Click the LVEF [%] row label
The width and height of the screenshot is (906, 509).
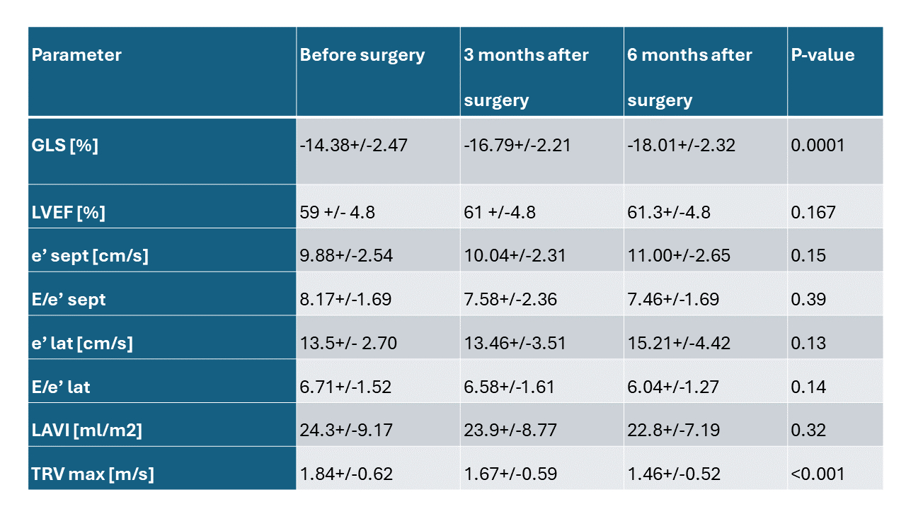pyautogui.click(x=69, y=212)
